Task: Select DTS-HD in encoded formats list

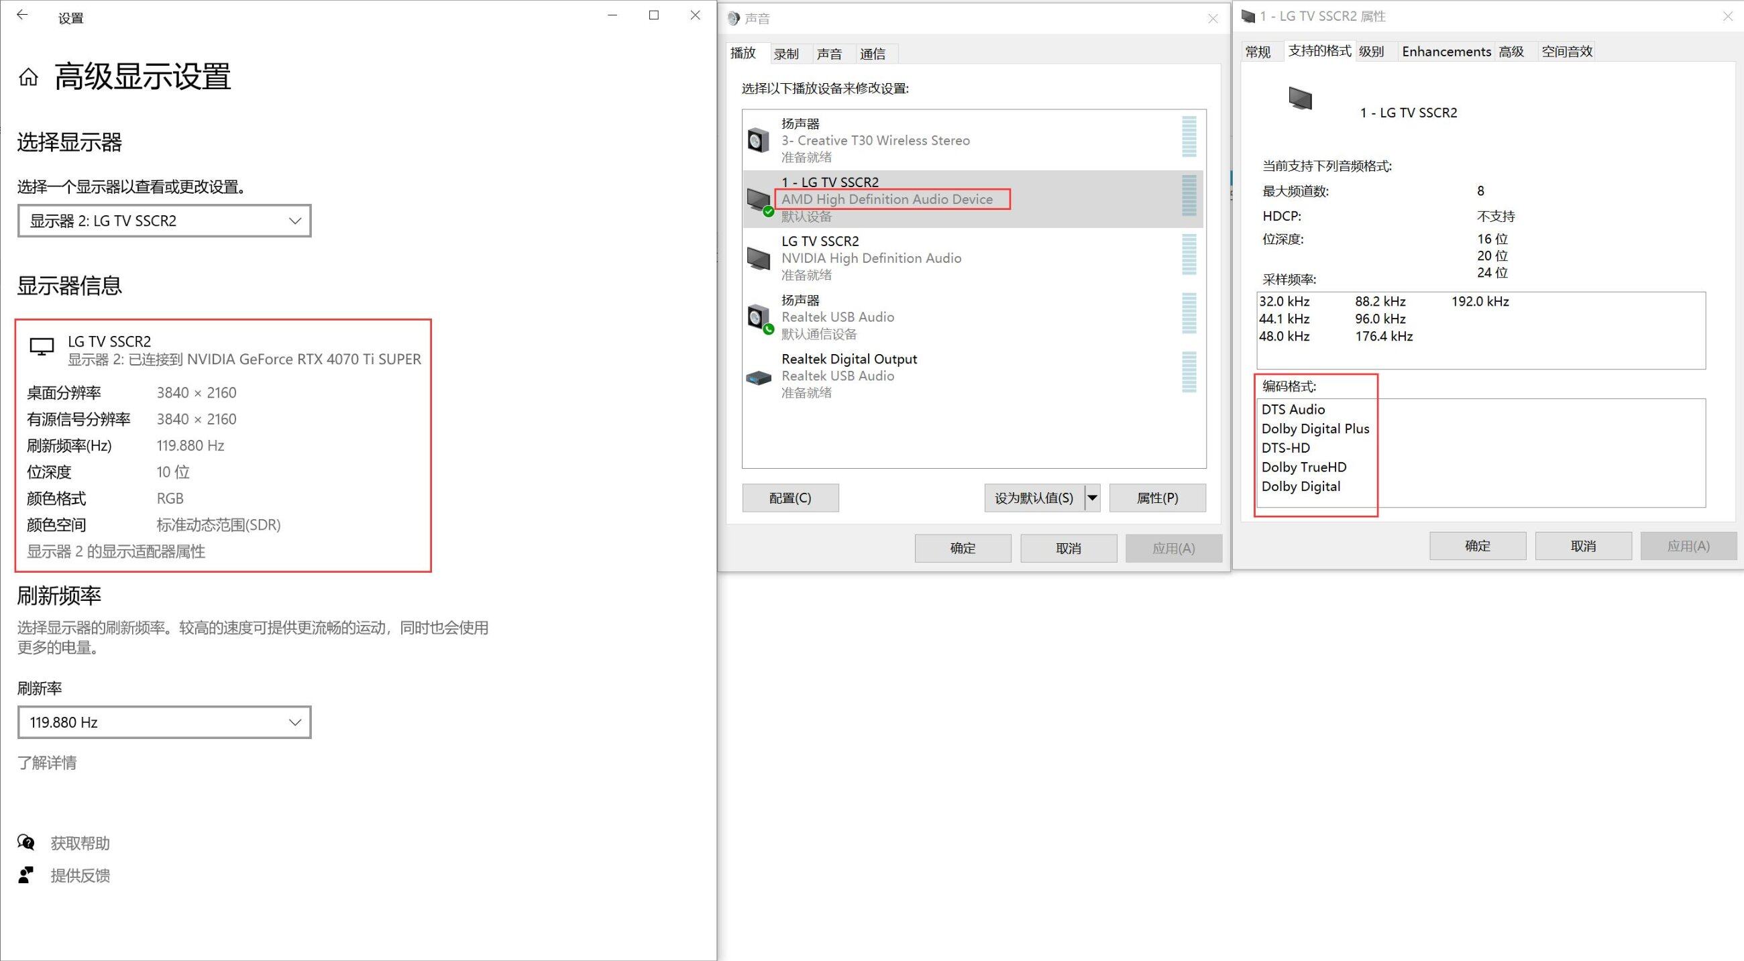Action: (x=1286, y=448)
